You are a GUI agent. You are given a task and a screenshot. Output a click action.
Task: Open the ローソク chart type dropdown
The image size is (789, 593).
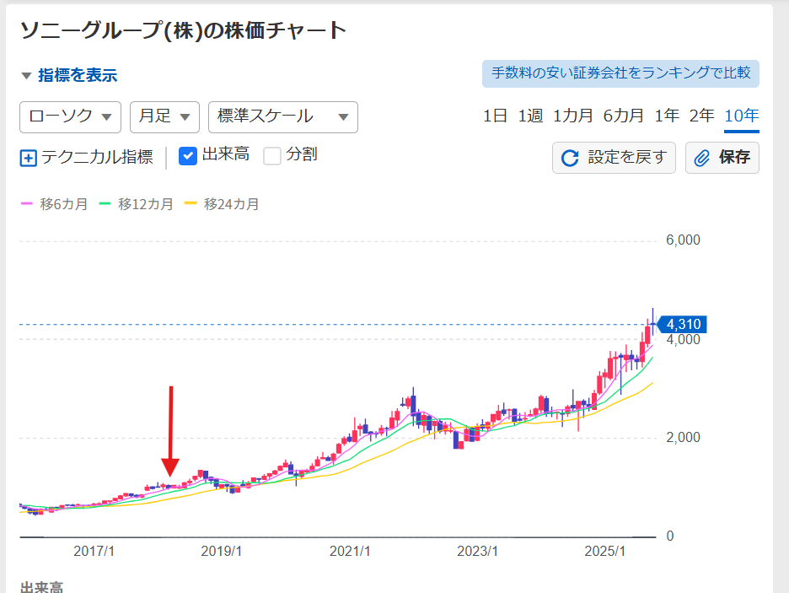point(70,117)
